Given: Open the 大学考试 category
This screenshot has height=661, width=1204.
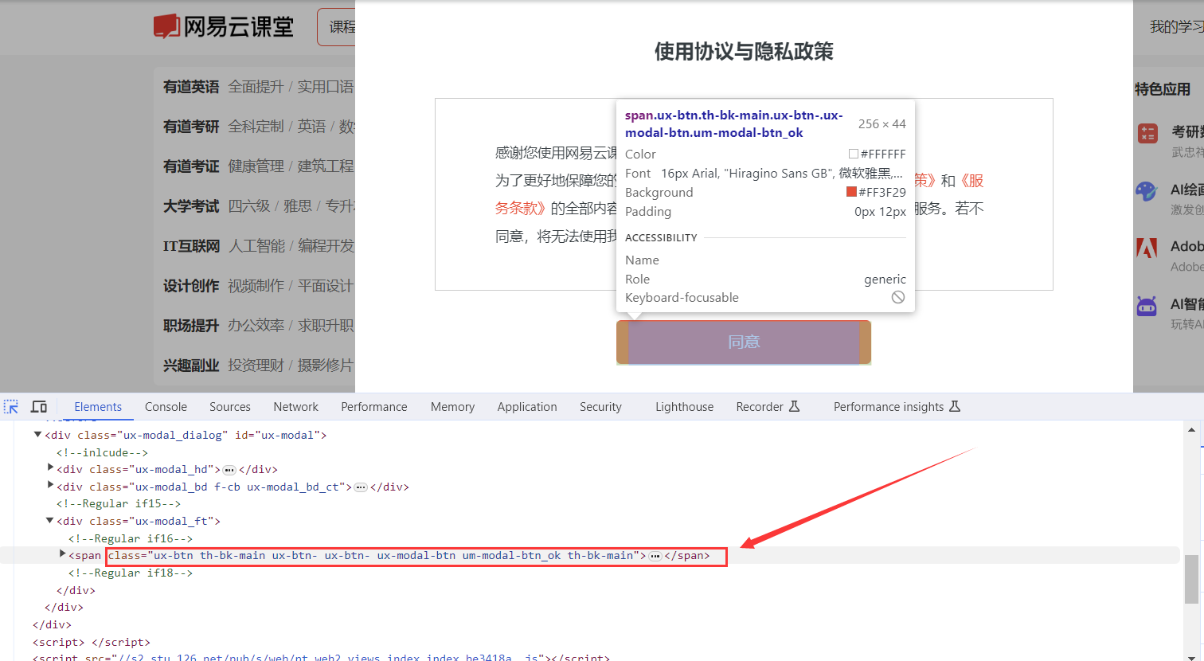Looking at the screenshot, I should point(191,206).
